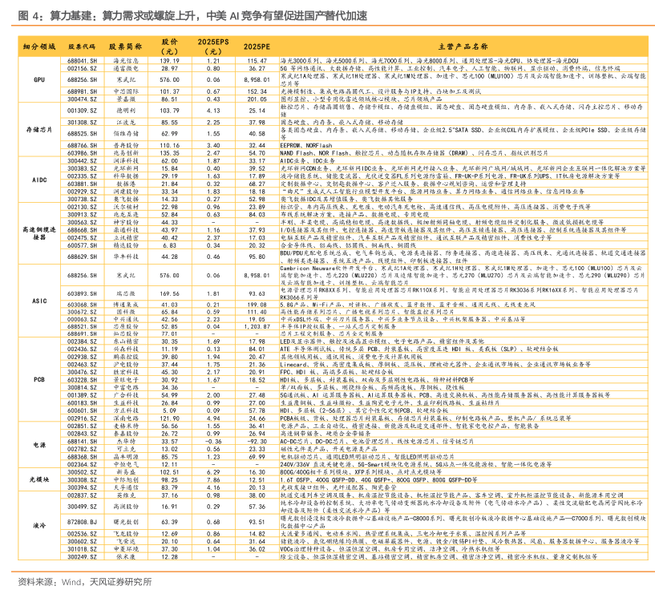Click the source note 资料来源:Wind,天风证券研究所
The height and width of the screenshot is (594, 655).
[85, 581]
